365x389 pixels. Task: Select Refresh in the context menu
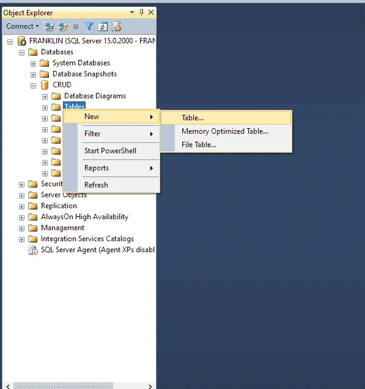click(111, 185)
